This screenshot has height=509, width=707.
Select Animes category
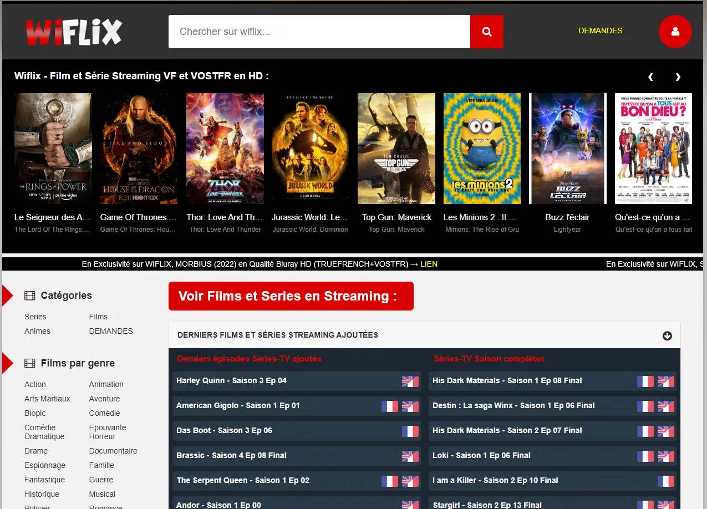pyautogui.click(x=37, y=331)
